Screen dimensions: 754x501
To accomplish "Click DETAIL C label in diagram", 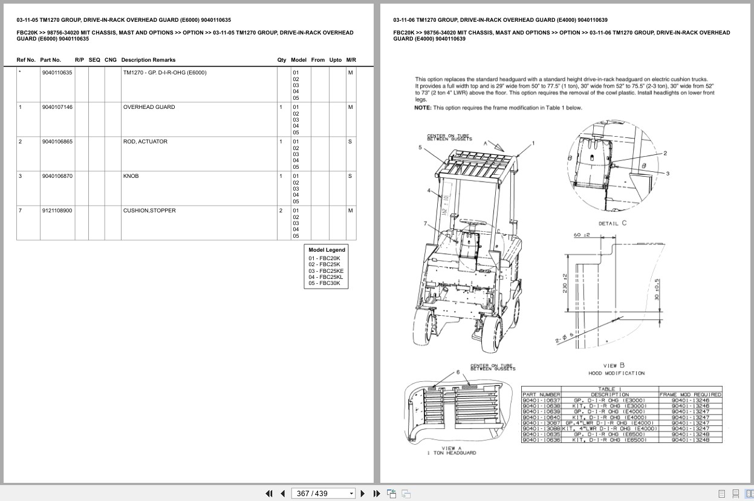I will tap(613, 223).
